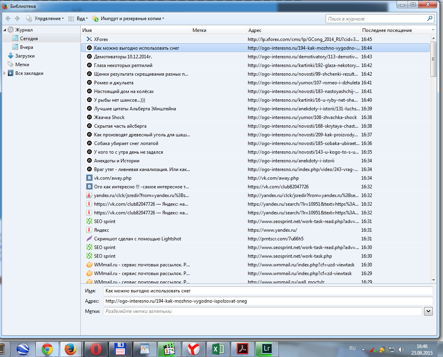Select Демотиваторы 10.12.2014г. entry
Viewport: 443px width, 357px height.
coord(255,56)
